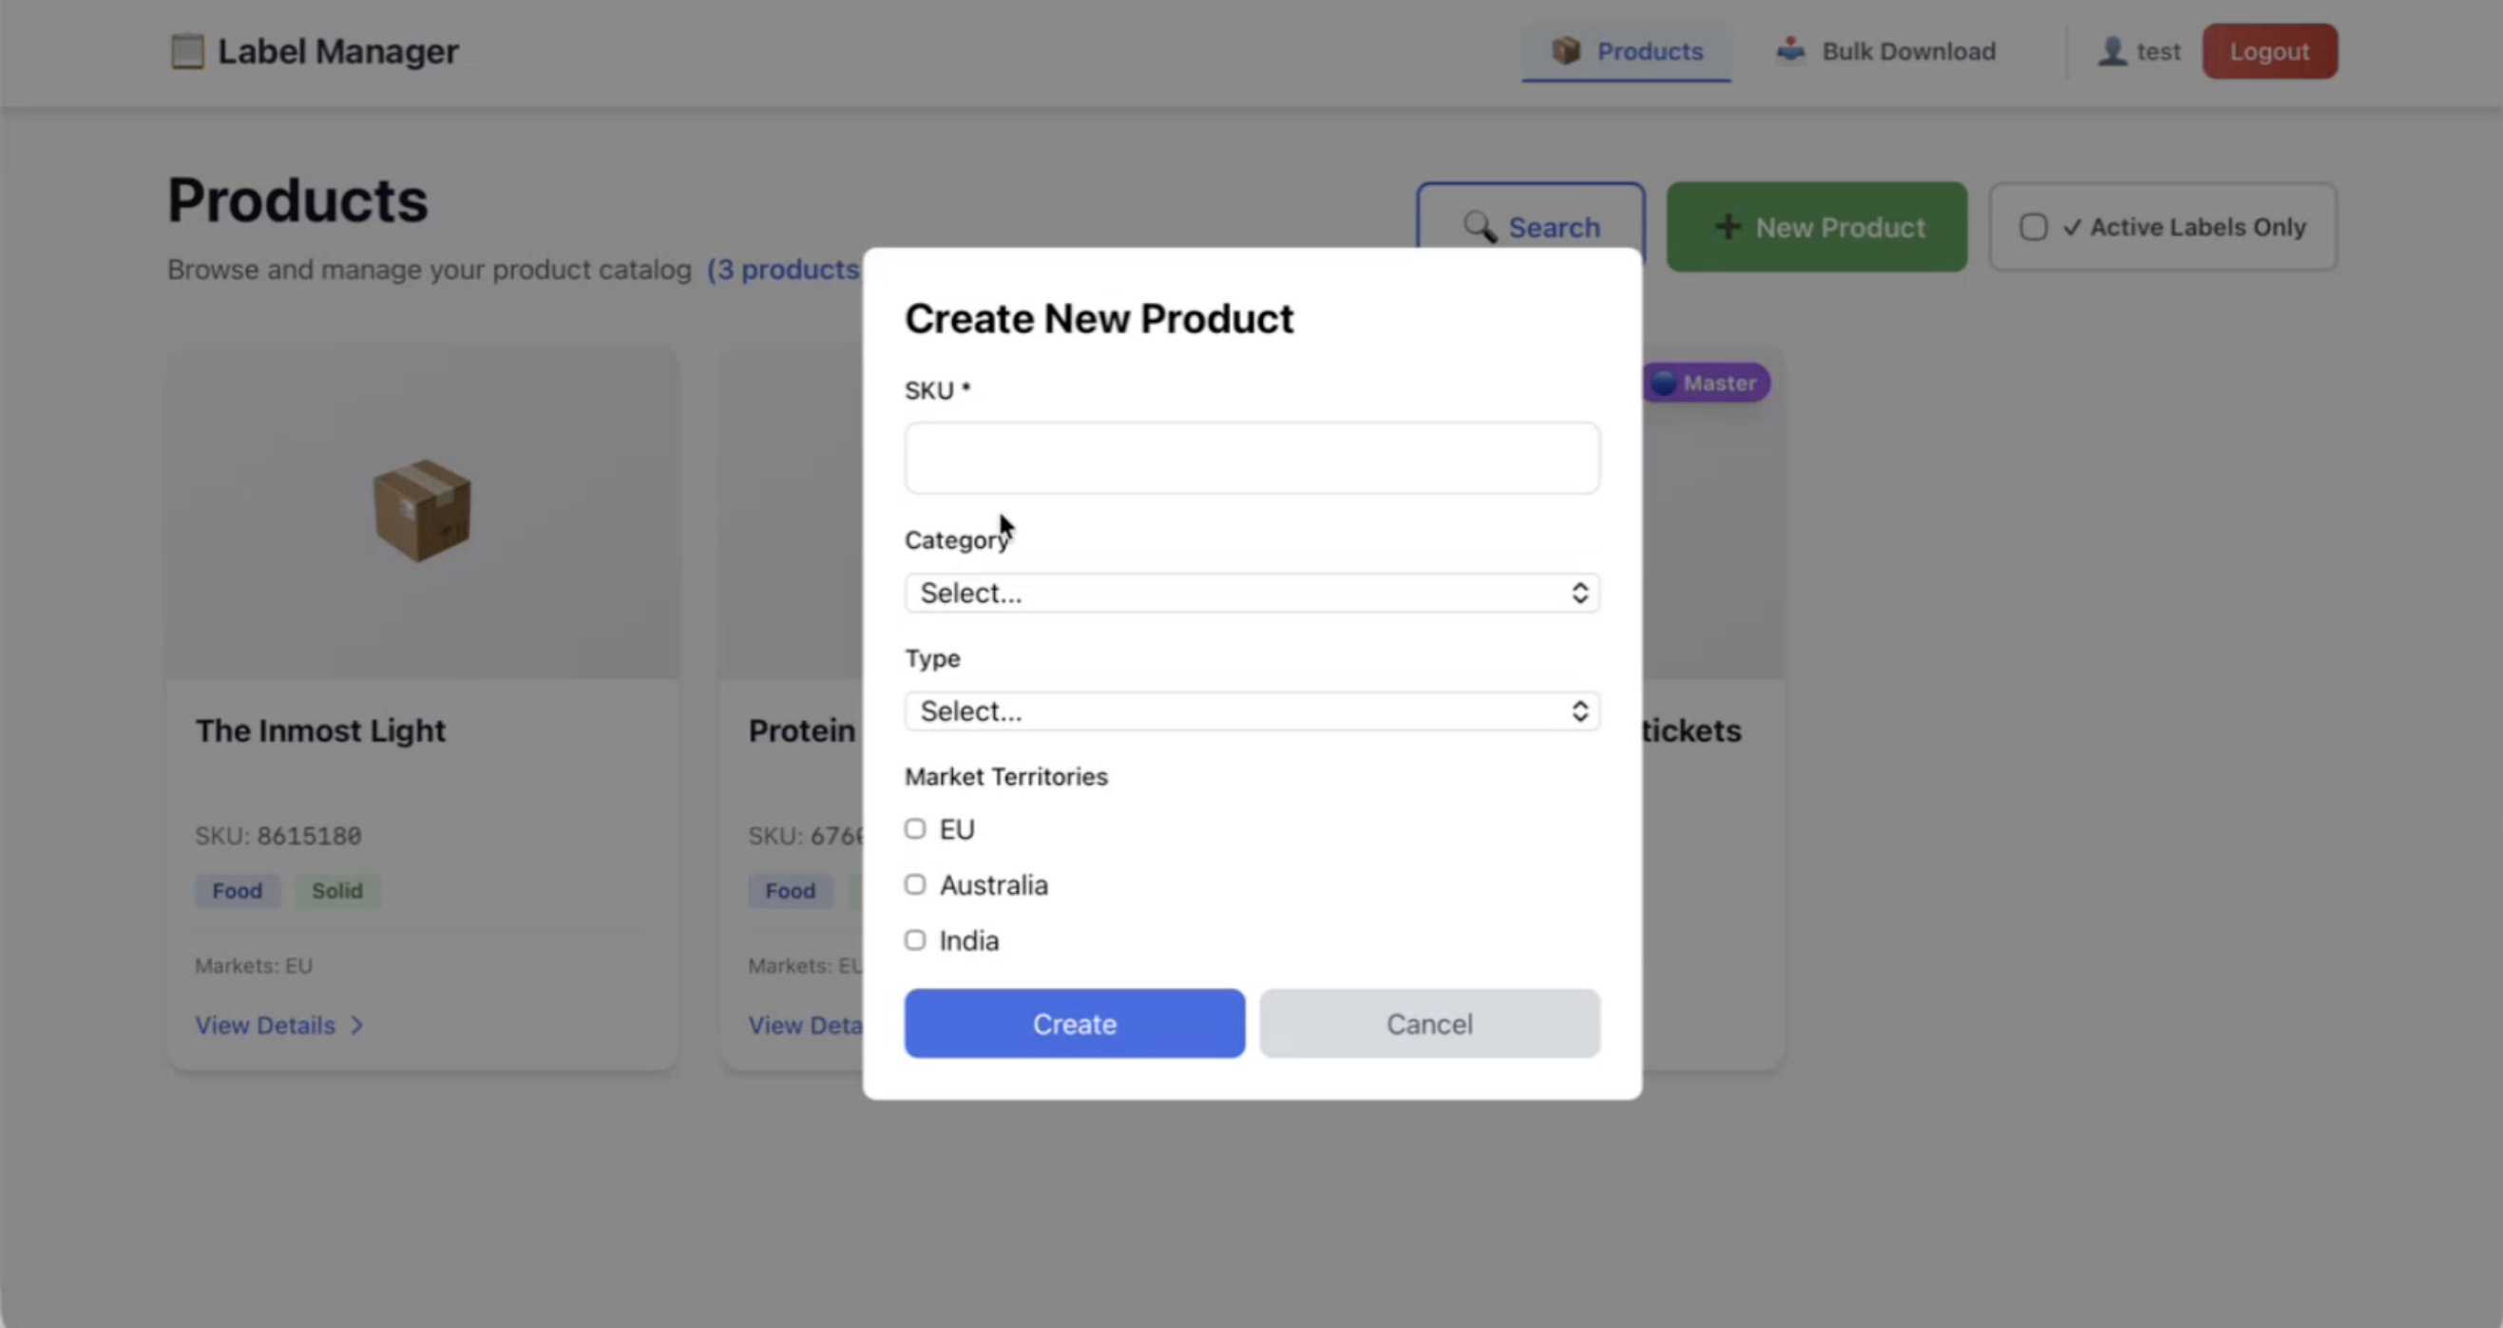The image size is (2503, 1328).
Task: Open the Category select dropdown
Action: (x=1251, y=593)
